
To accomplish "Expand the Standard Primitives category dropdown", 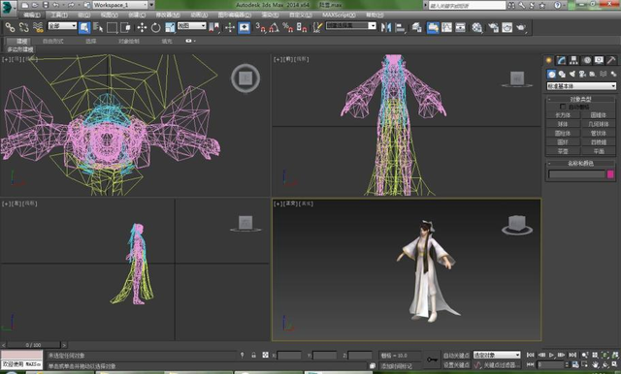I will (x=581, y=86).
